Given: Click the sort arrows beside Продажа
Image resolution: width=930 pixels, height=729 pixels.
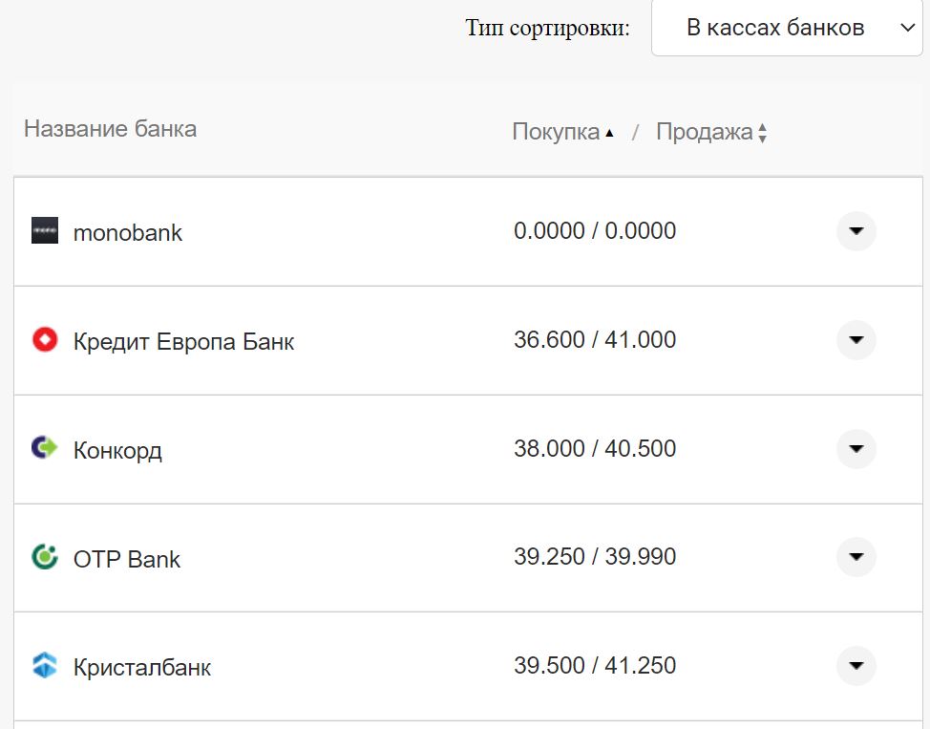Looking at the screenshot, I should point(762,132).
